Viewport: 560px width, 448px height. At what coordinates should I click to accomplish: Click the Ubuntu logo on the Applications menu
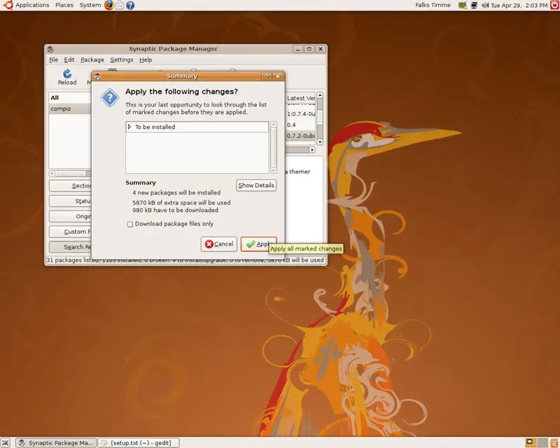[x=8, y=5]
